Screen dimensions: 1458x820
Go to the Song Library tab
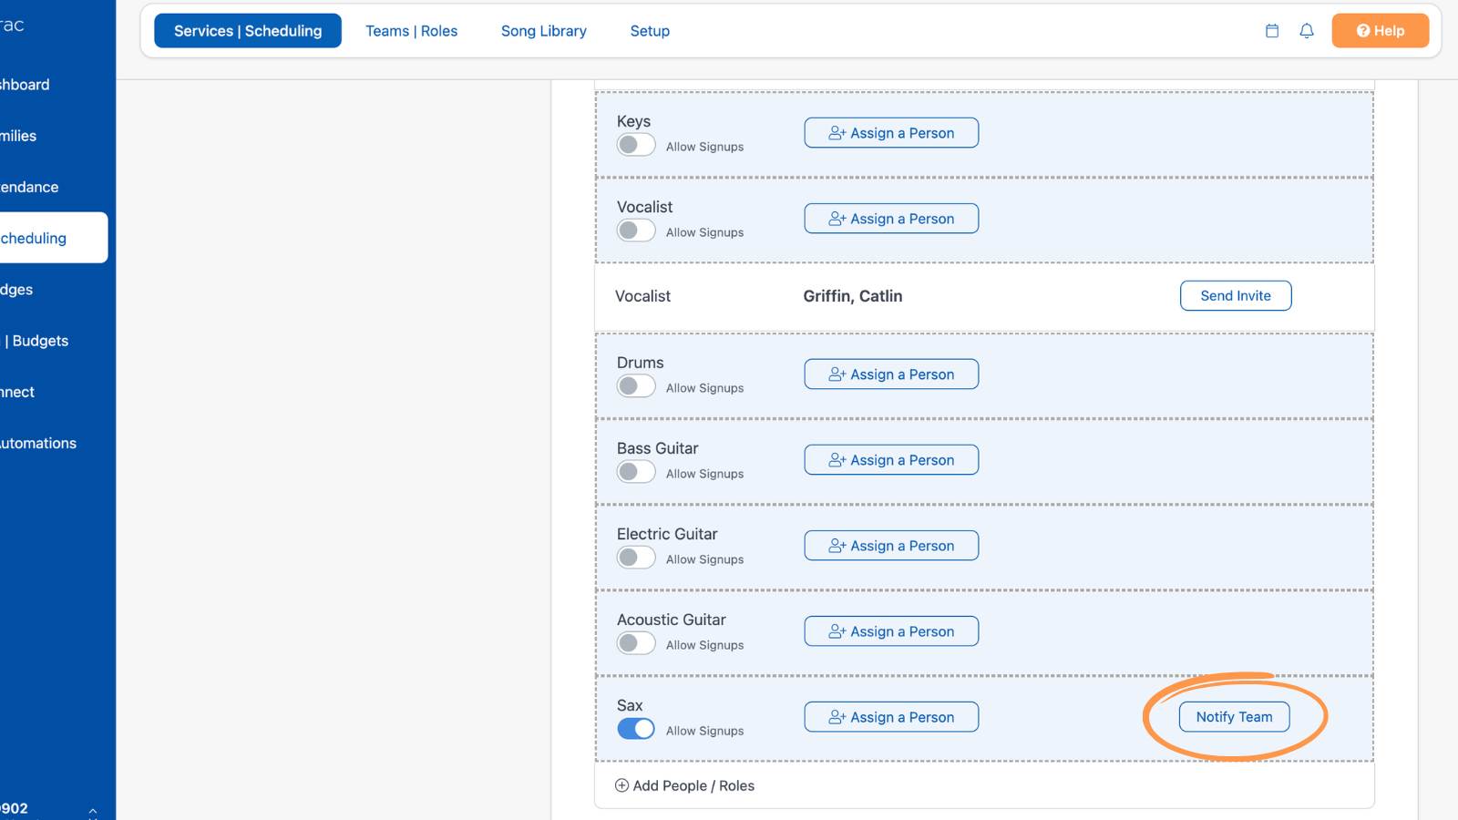click(544, 31)
